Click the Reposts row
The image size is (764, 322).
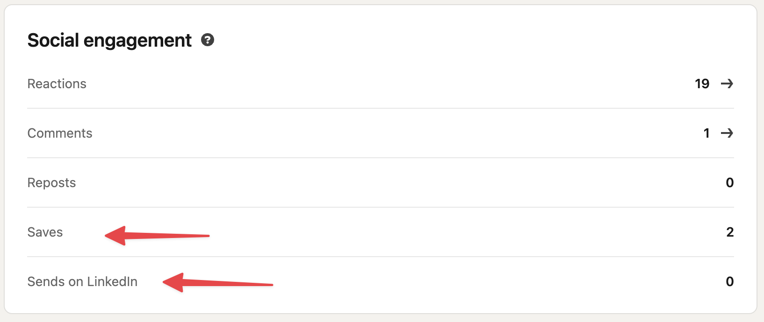51,182
